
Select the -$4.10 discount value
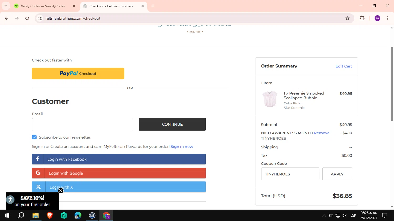[347, 133]
